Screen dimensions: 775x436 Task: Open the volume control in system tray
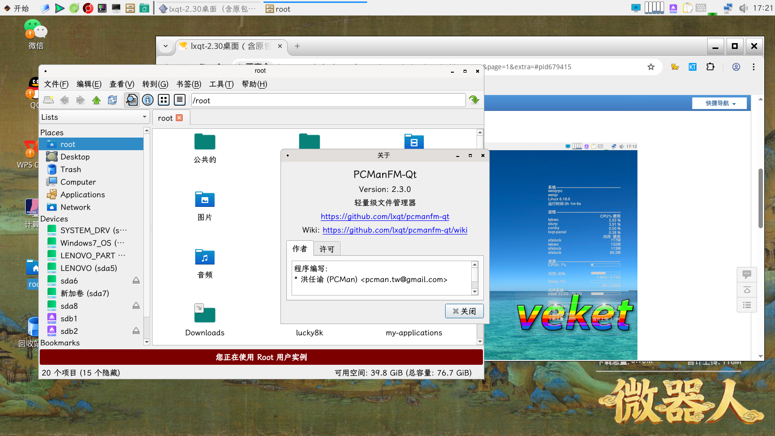744,8
